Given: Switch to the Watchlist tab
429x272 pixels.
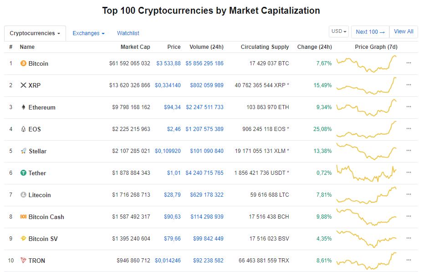Looking at the screenshot, I should pos(128,33).
